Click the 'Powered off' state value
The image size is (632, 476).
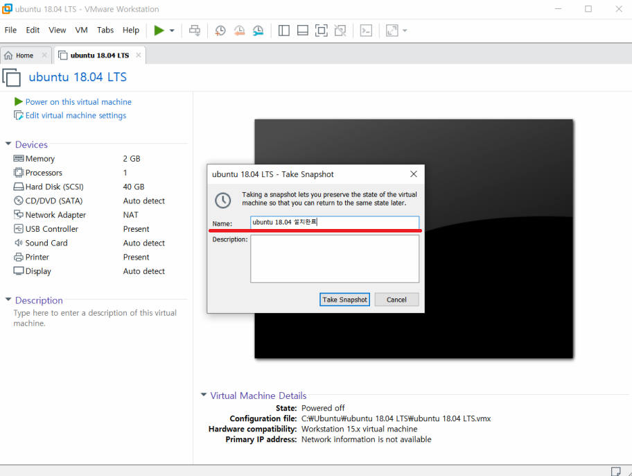[x=323, y=408]
